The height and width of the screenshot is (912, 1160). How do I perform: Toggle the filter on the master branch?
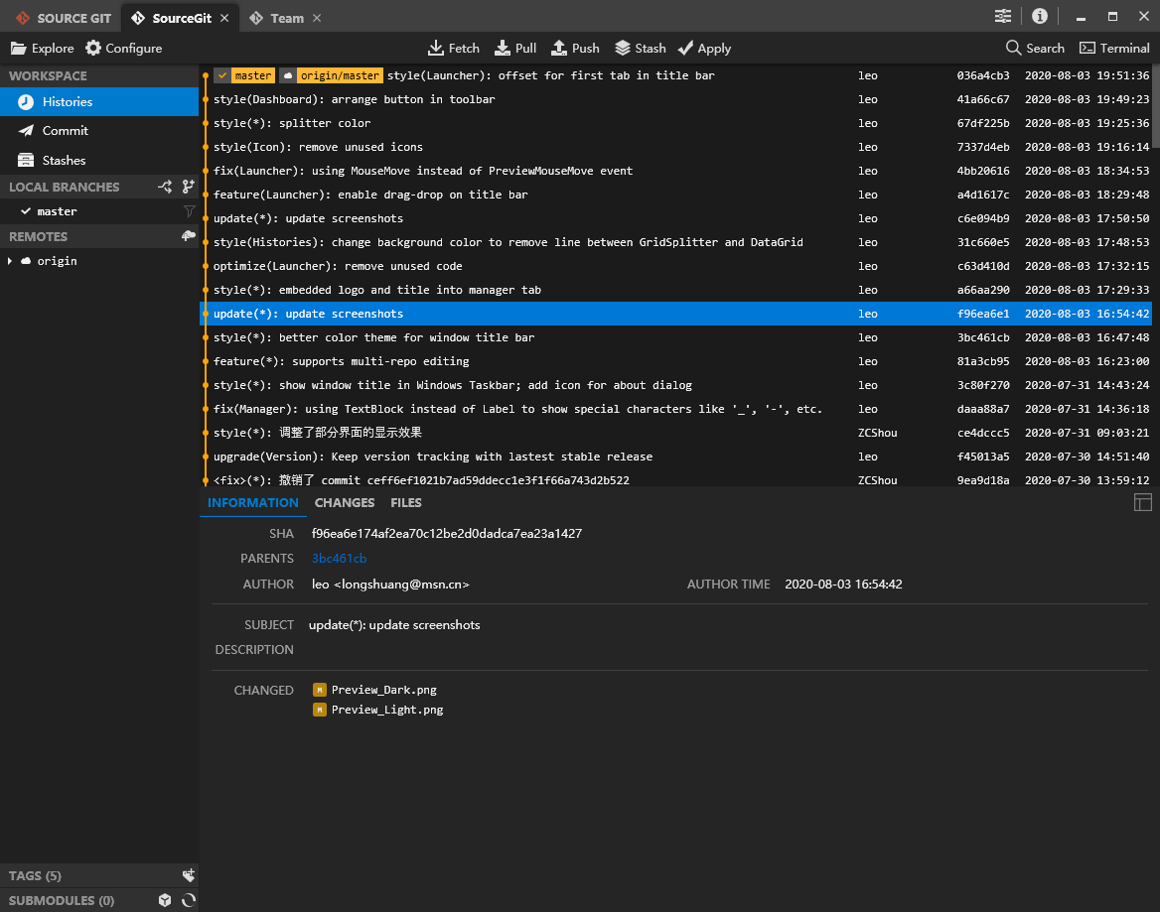coord(189,211)
